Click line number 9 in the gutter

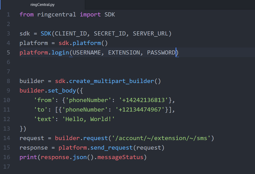[9, 90]
